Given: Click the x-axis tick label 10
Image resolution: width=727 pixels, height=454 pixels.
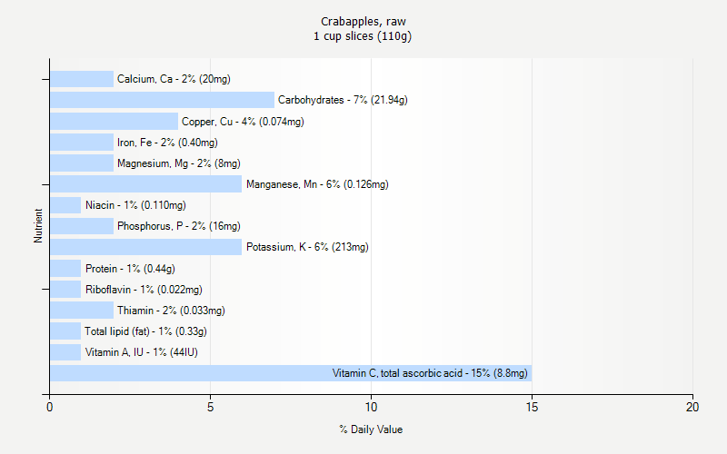Looking at the screenshot, I should click(371, 407).
